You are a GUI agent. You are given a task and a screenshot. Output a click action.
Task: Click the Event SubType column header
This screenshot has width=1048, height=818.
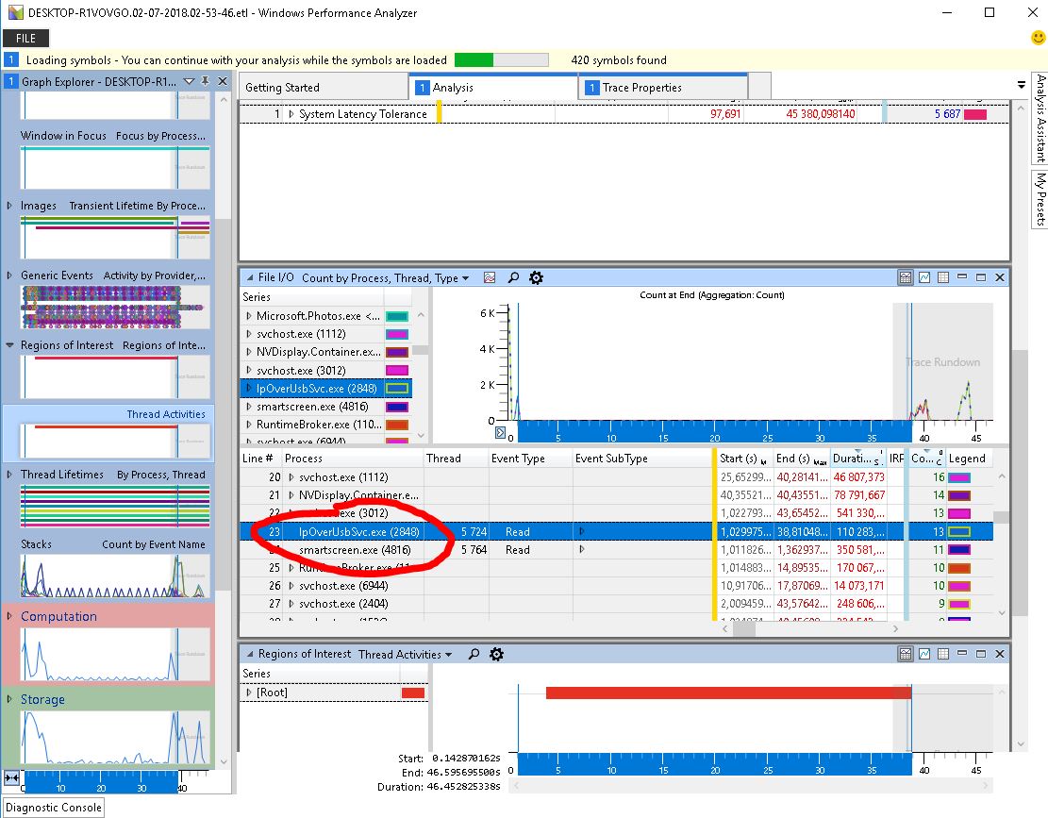[x=642, y=459]
